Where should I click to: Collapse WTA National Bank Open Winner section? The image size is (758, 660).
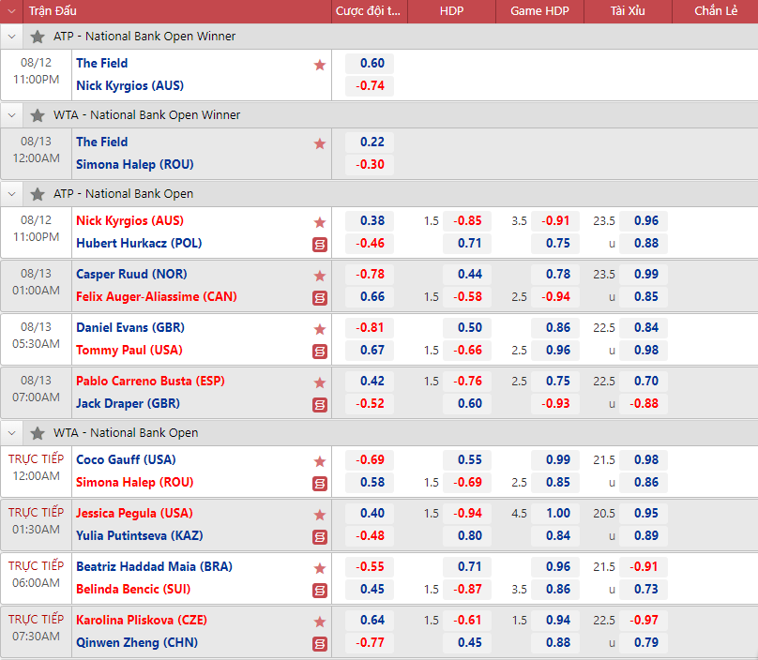point(12,115)
